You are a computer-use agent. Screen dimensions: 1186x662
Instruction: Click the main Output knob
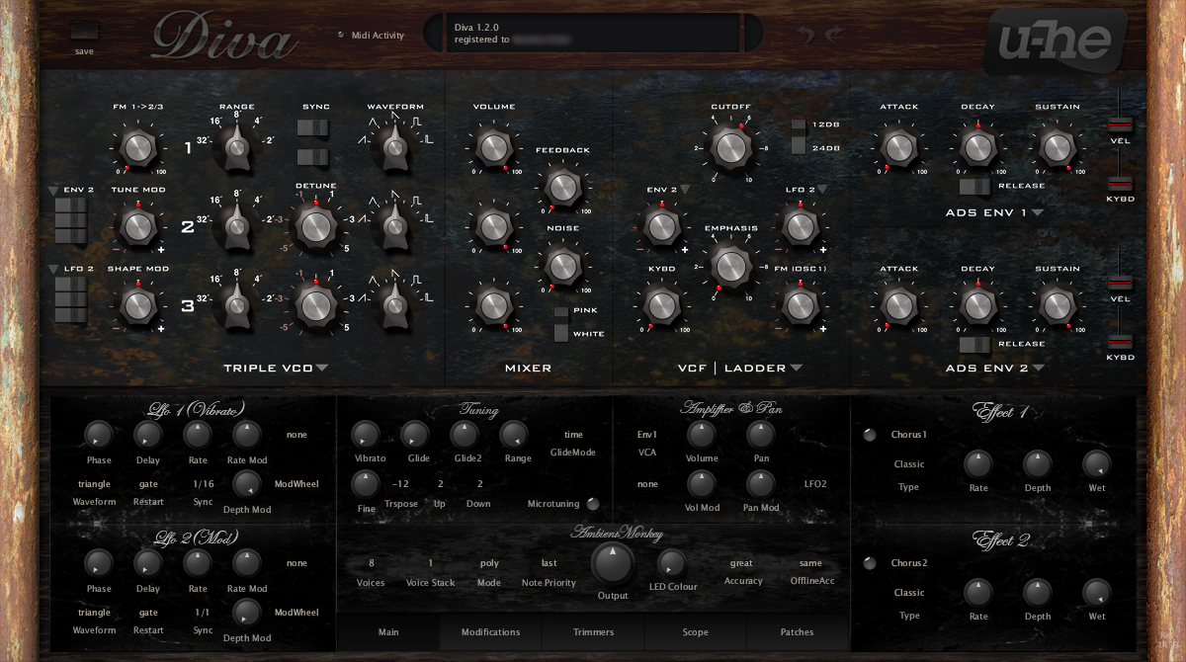point(613,563)
